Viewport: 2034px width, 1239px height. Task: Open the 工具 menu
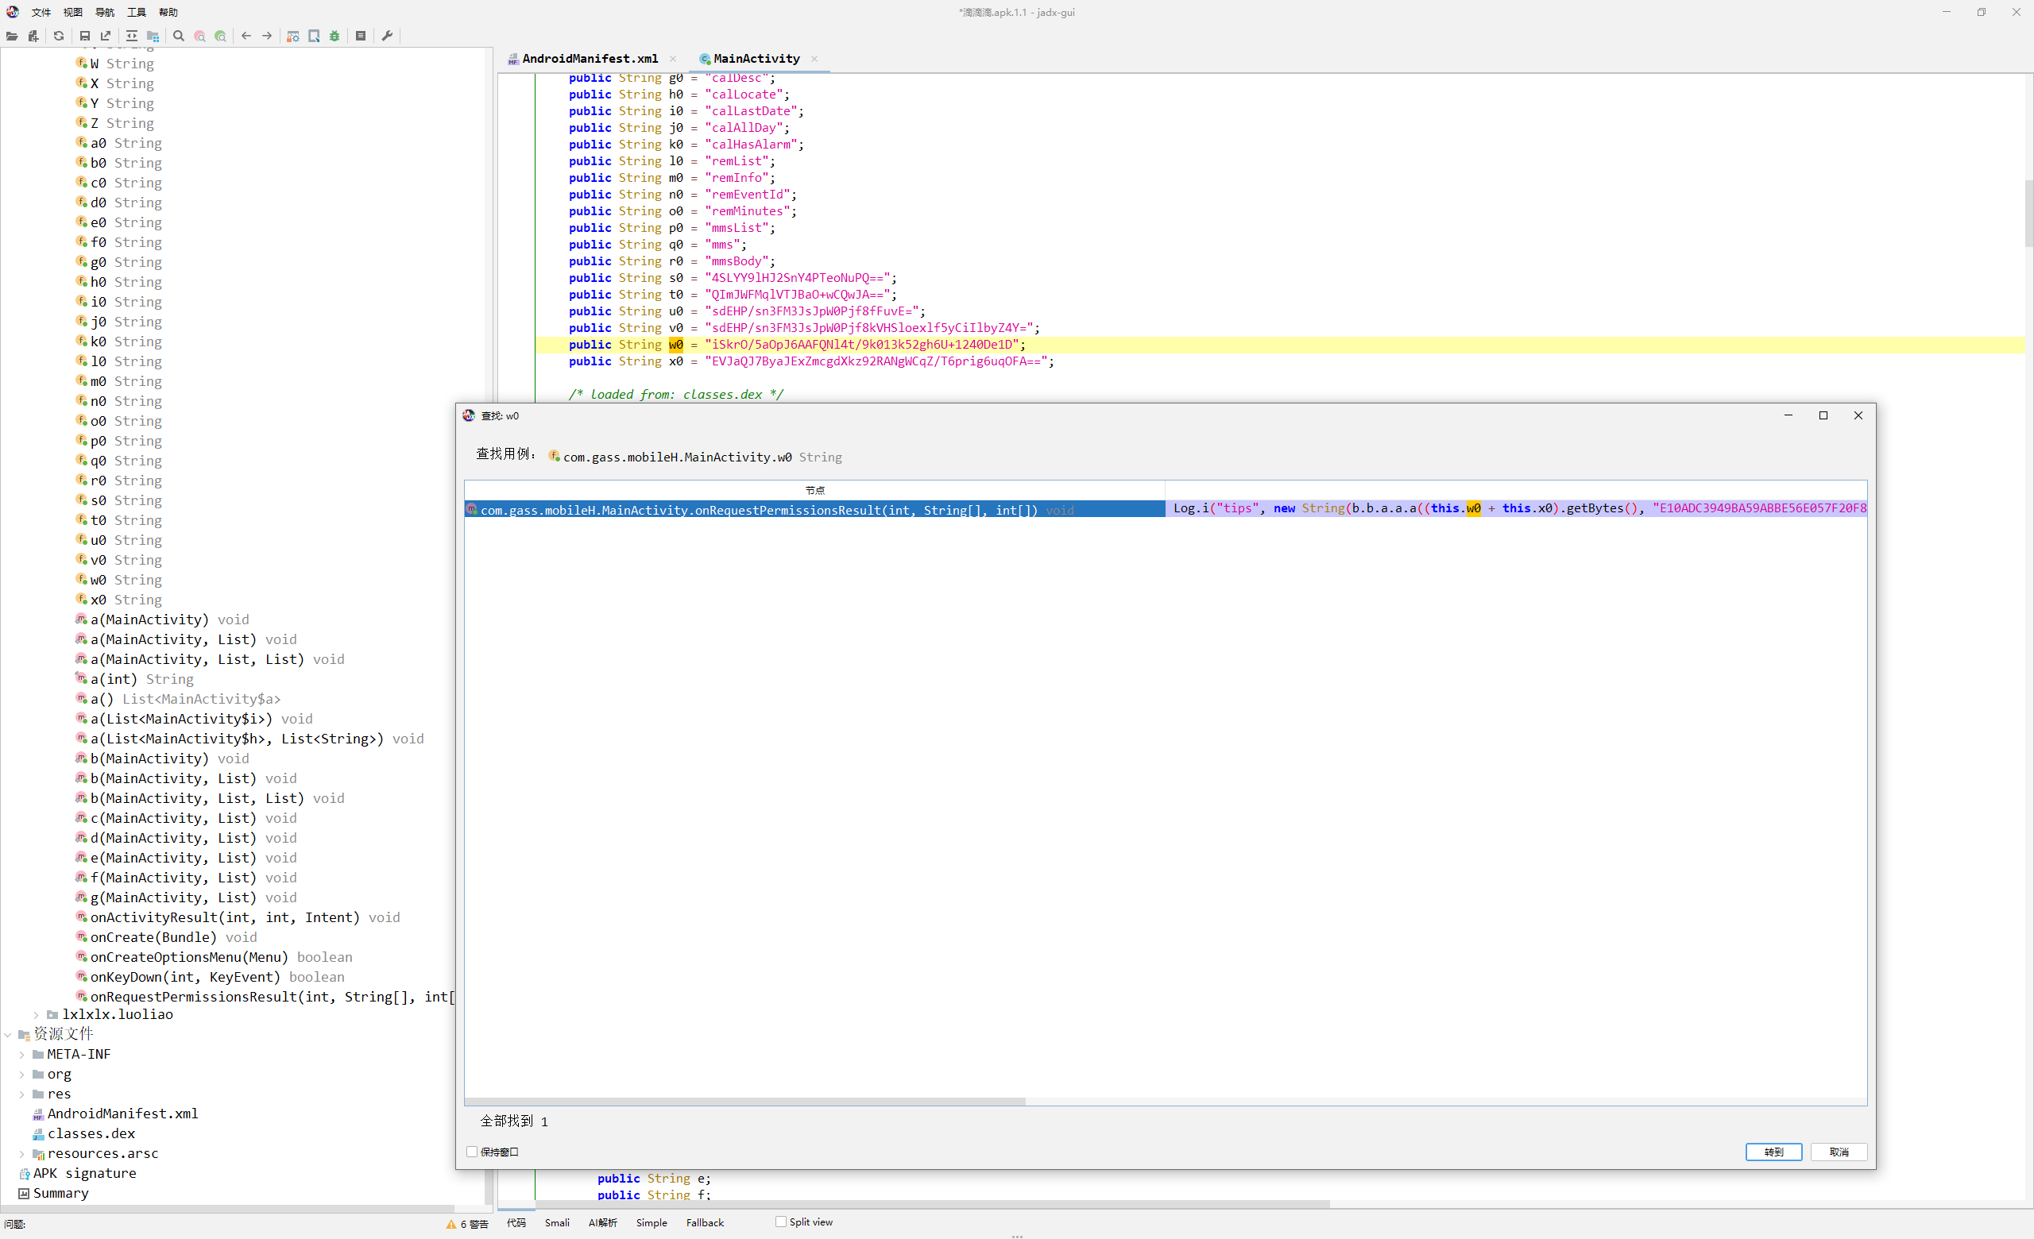click(137, 13)
